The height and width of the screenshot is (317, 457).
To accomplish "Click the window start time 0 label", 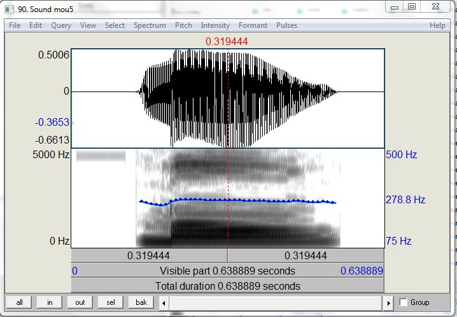I will (75, 271).
